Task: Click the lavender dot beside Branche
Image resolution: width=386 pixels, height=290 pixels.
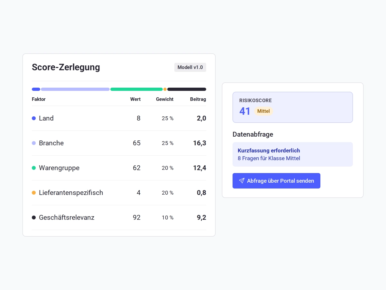Action: [34, 143]
